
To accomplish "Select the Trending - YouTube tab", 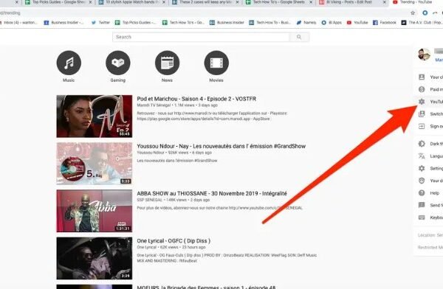I will click(x=415, y=2).
